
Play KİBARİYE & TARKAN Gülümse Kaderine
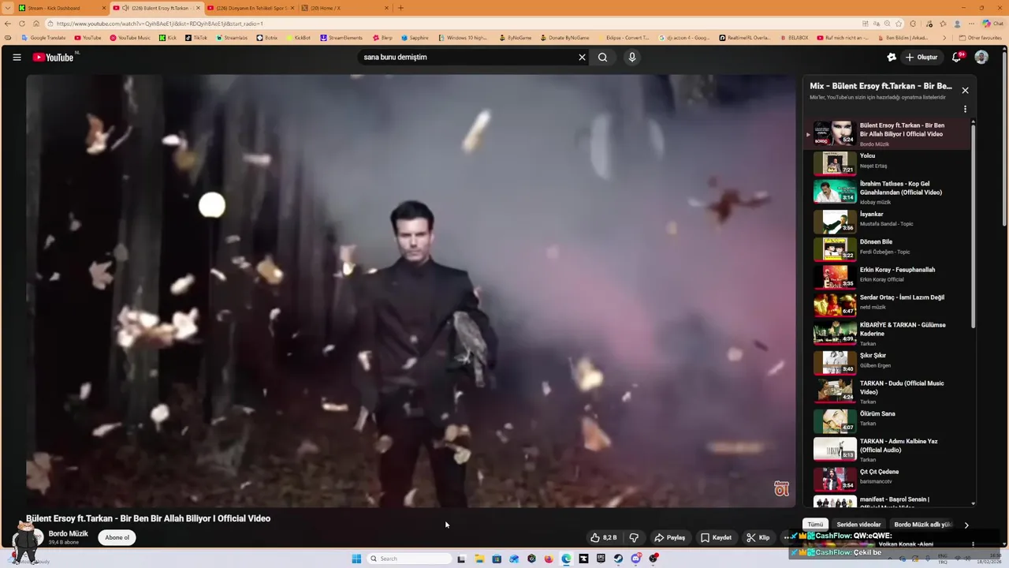click(890, 333)
